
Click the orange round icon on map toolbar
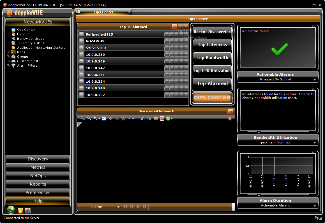[x=230, y=119]
